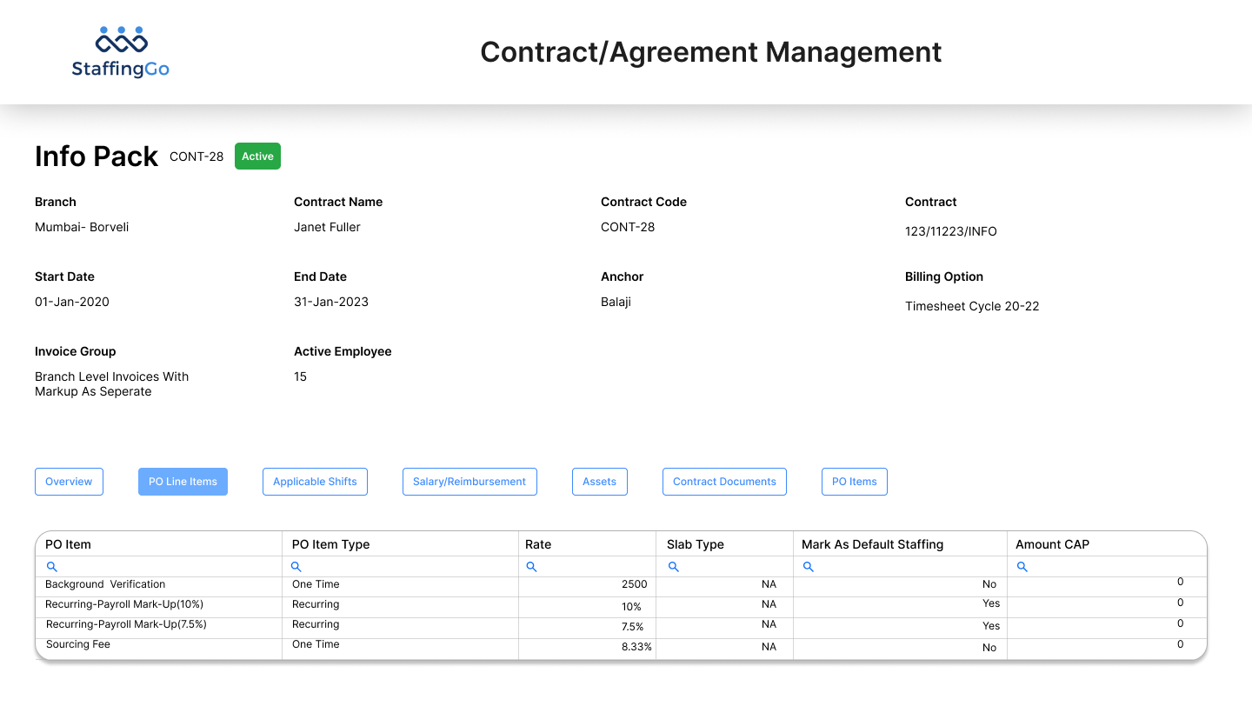
Task: Switch to the PO Items tab
Action: [854, 482]
